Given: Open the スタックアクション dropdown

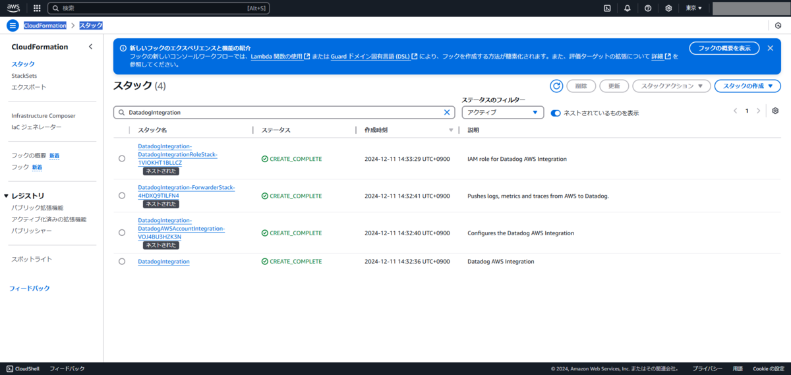Looking at the screenshot, I should 672,86.
